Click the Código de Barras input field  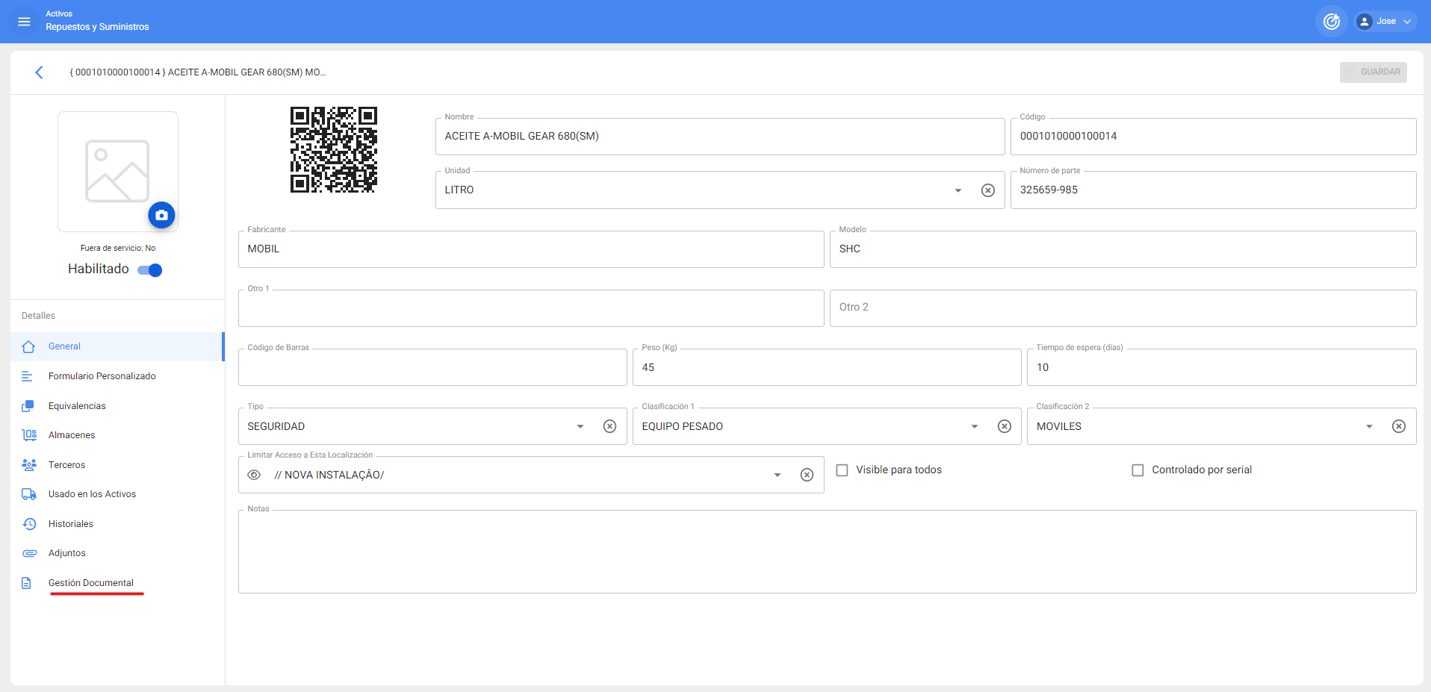[x=432, y=368]
